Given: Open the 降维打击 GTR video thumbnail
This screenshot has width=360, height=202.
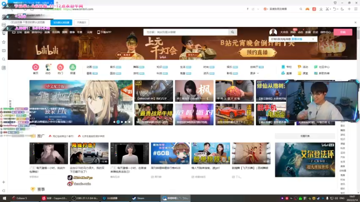Looking at the screenshot, I should 89,153.
